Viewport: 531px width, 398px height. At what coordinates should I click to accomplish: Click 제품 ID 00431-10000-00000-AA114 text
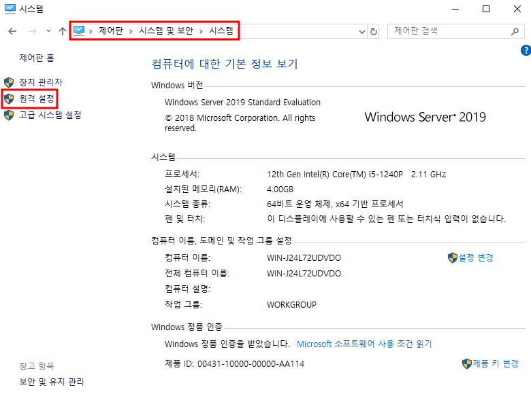click(234, 364)
